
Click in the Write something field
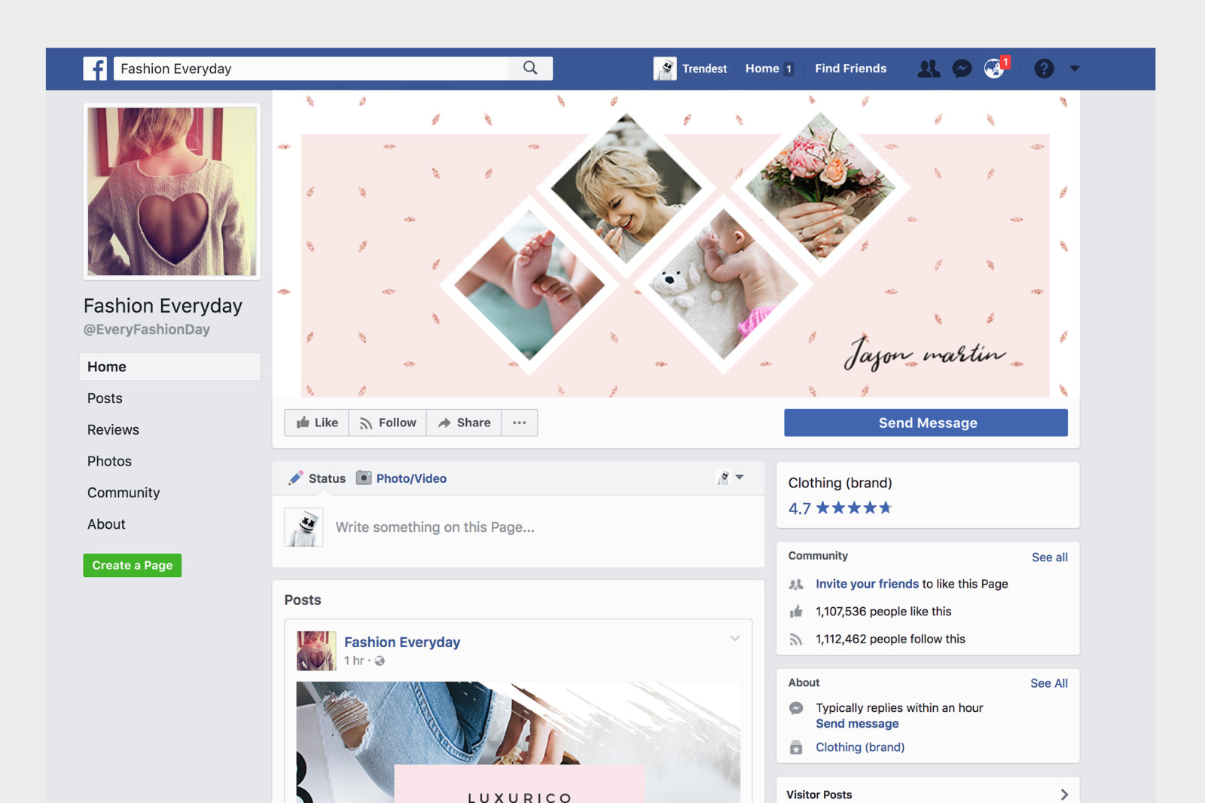[435, 527]
